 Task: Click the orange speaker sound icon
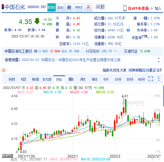(4, 70)
